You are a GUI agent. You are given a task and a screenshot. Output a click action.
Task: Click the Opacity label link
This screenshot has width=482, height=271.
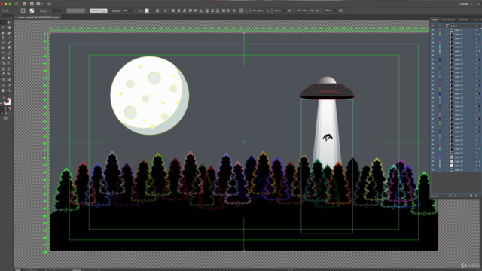point(116,11)
